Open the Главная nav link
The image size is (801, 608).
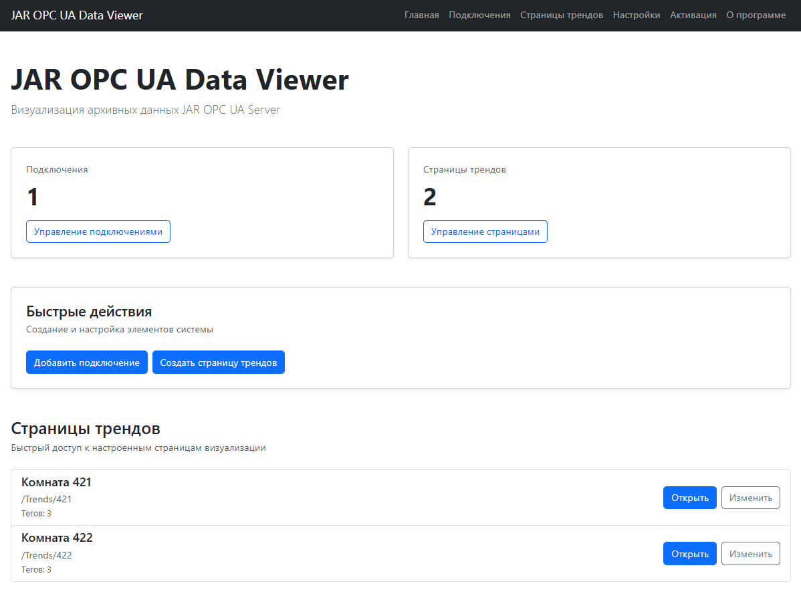click(421, 15)
